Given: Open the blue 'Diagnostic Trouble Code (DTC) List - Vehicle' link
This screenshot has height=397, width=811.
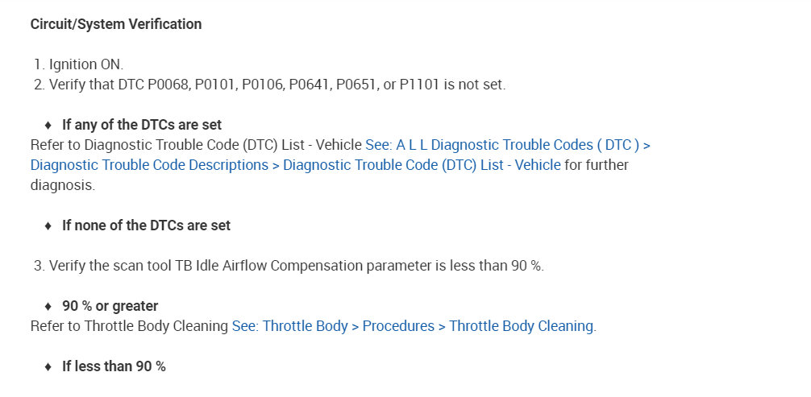Looking at the screenshot, I should tap(422, 165).
